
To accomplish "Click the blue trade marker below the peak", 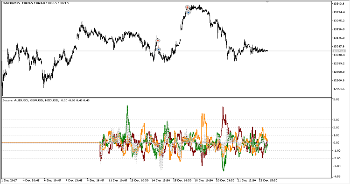I will [189, 13].
